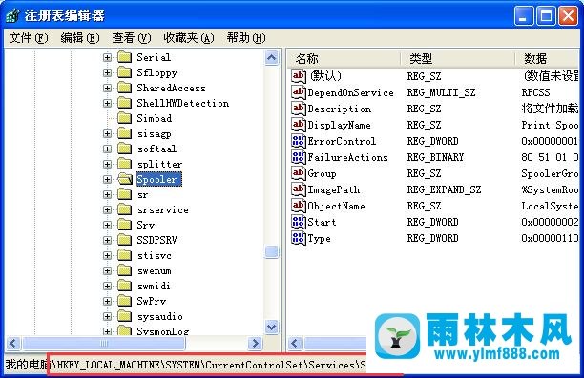584x378 pixels.
Task: Minimize the Registry Editor window
Action: [524, 16]
